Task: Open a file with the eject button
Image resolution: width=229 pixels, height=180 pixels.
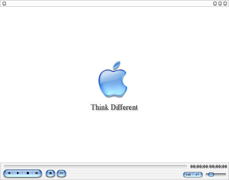Action: click(50, 173)
